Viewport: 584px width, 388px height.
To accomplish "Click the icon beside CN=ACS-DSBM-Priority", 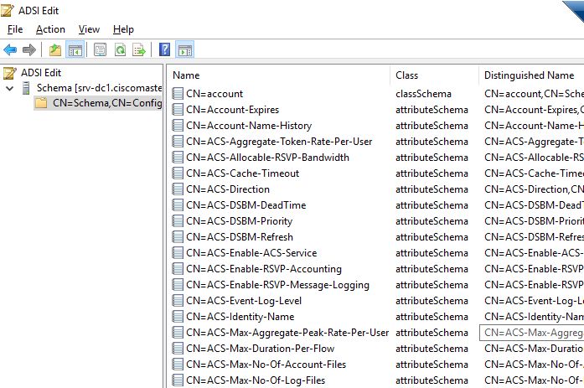I will 178,221.
